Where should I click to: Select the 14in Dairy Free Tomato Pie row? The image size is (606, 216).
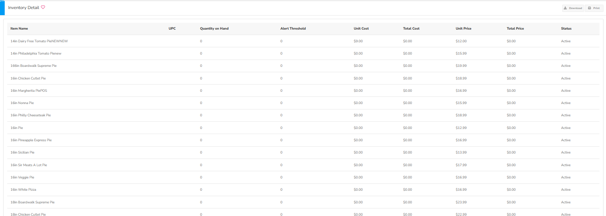pos(39,41)
